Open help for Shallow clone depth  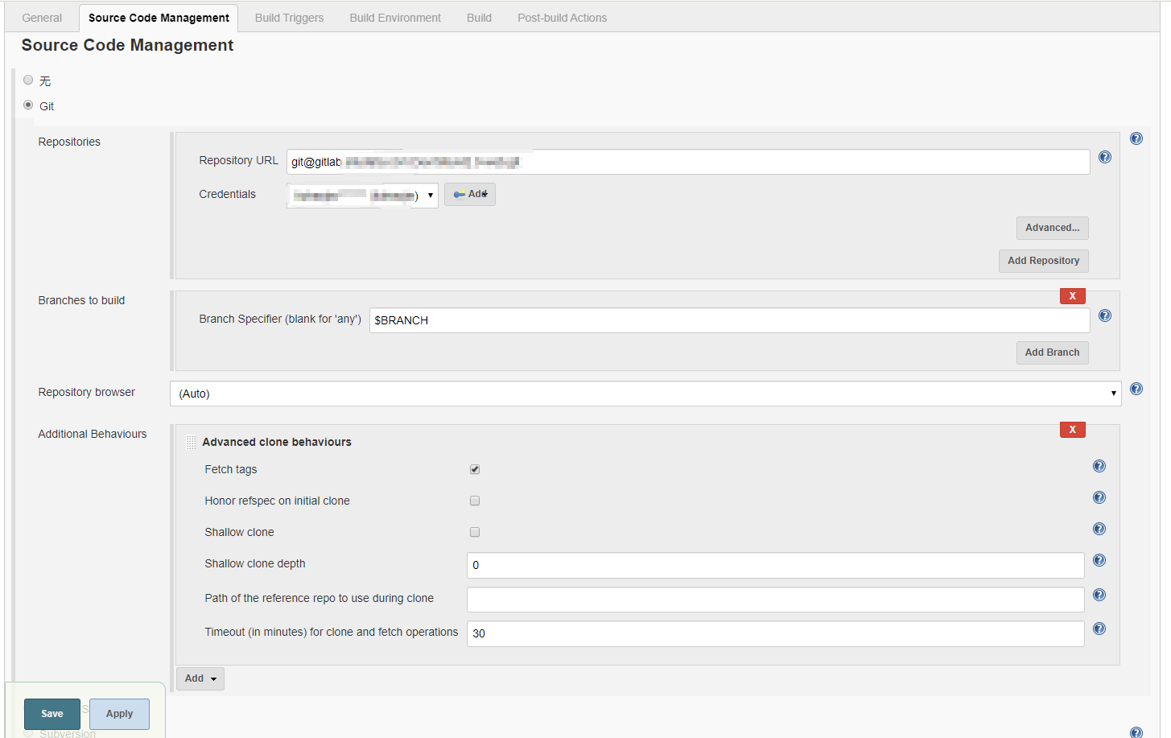pos(1099,561)
